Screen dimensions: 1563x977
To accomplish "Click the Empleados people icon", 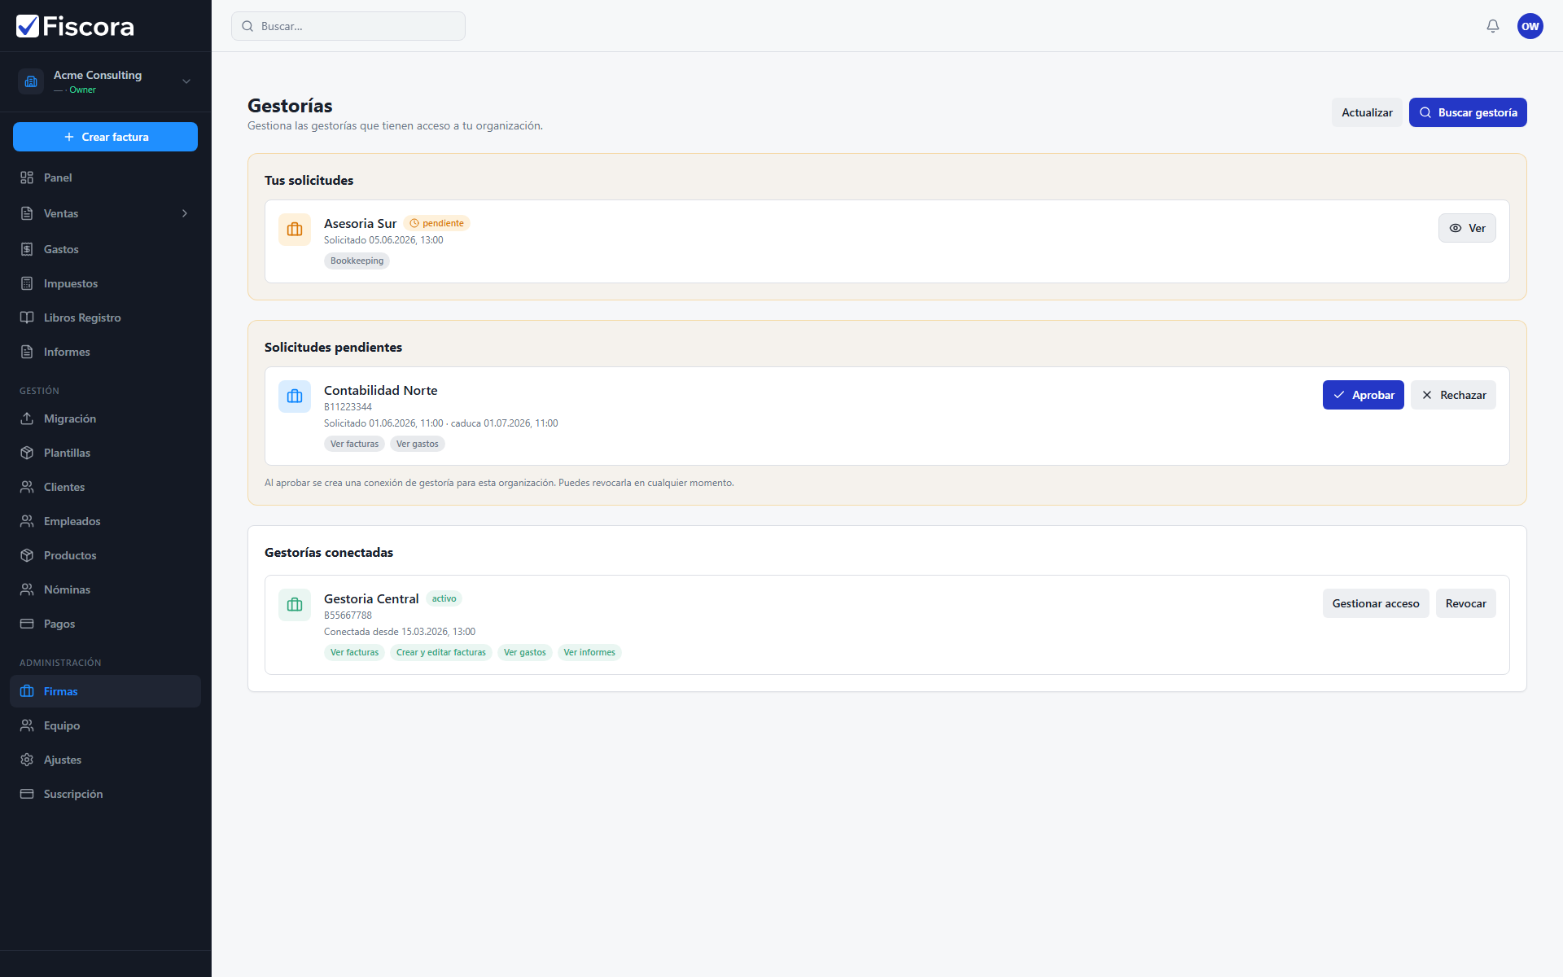I will [27, 521].
